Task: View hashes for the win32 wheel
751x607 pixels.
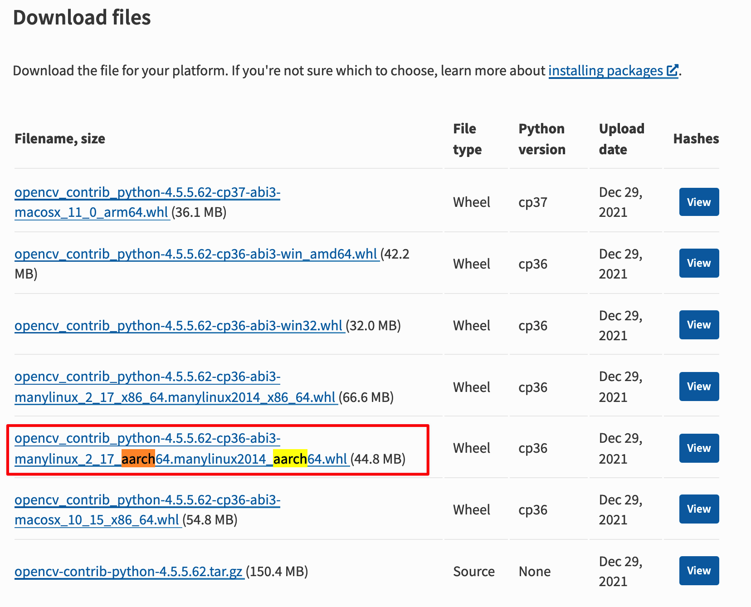Action: [x=699, y=325]
